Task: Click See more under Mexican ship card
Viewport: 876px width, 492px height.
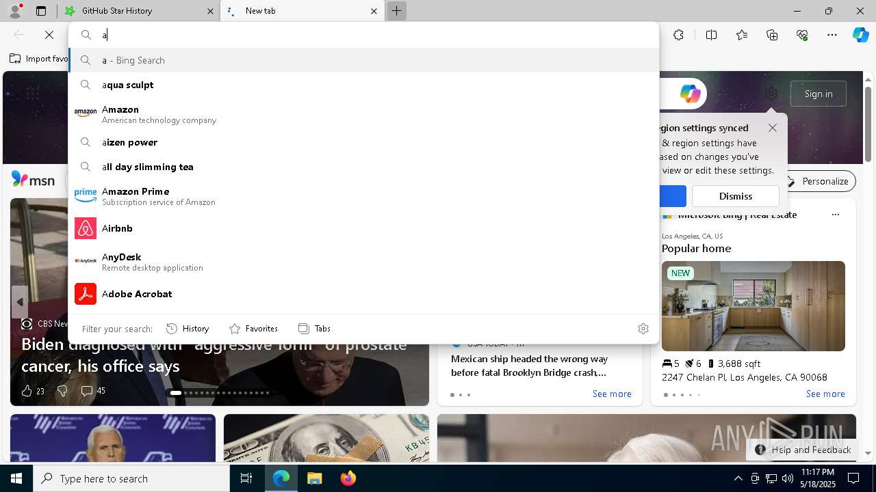Action: (x=612, y=394)
